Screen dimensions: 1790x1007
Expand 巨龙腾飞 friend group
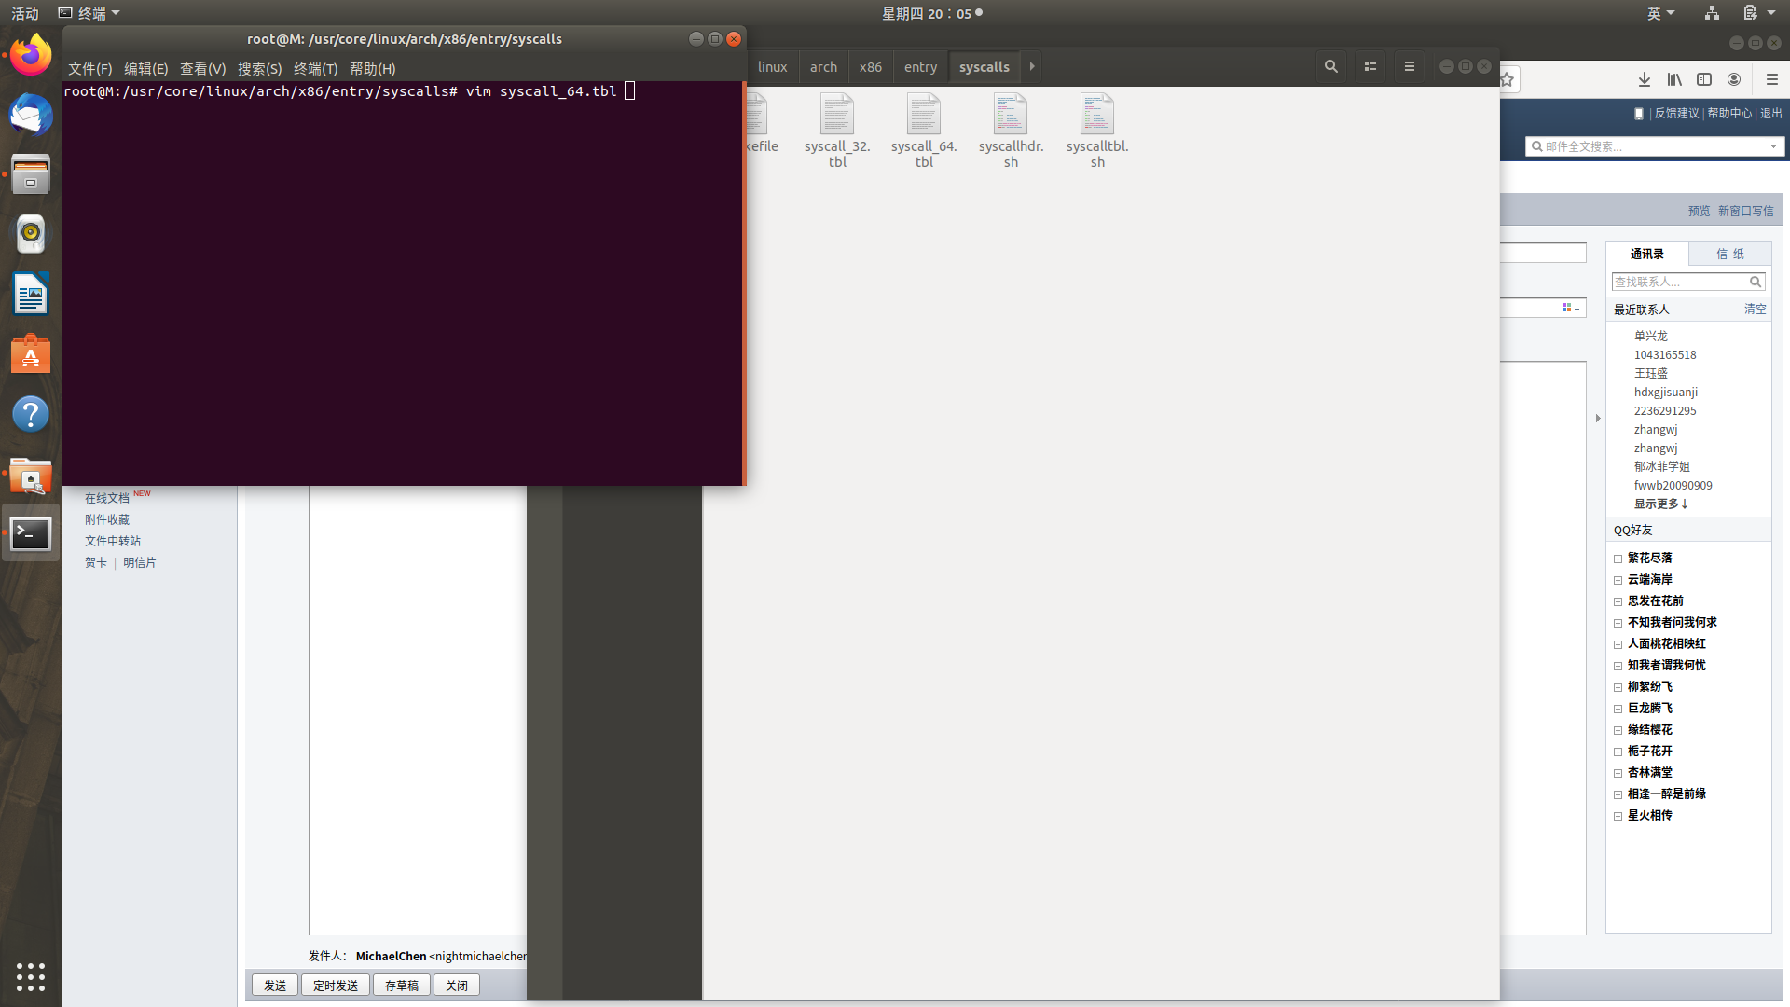click(x=1618, y=709)
